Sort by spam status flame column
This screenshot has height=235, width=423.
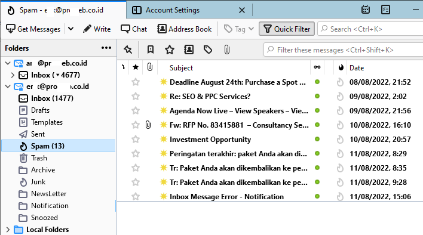341,67
